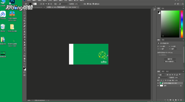
Task: Toggle the Dither checkbox
Action: (88, 4)
